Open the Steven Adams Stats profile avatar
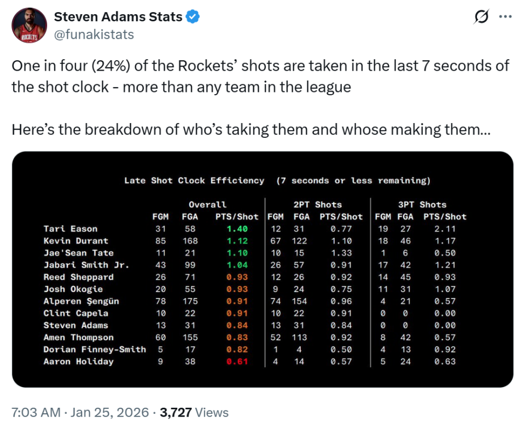The width and height of the screenshot is (525, 428). 29,26
